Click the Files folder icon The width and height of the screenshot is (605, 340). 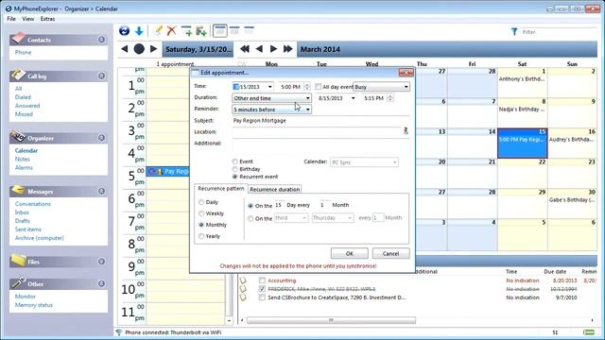click(x=18, y=261)
